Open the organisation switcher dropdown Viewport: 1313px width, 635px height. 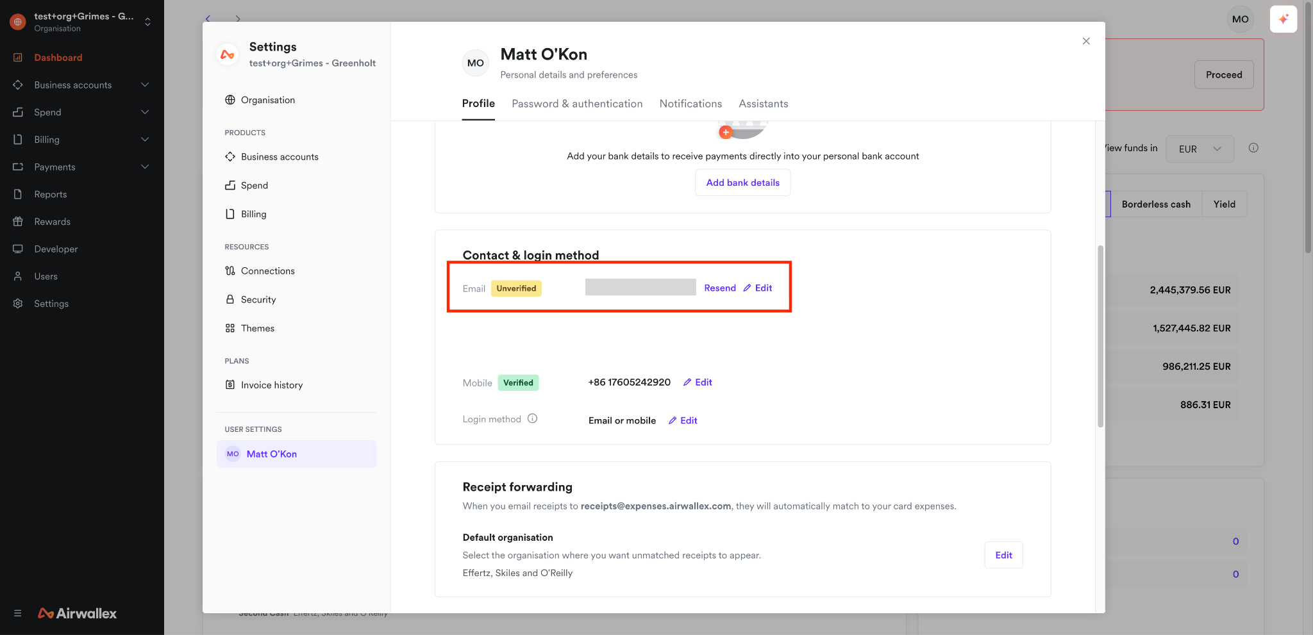coord(147,22)
